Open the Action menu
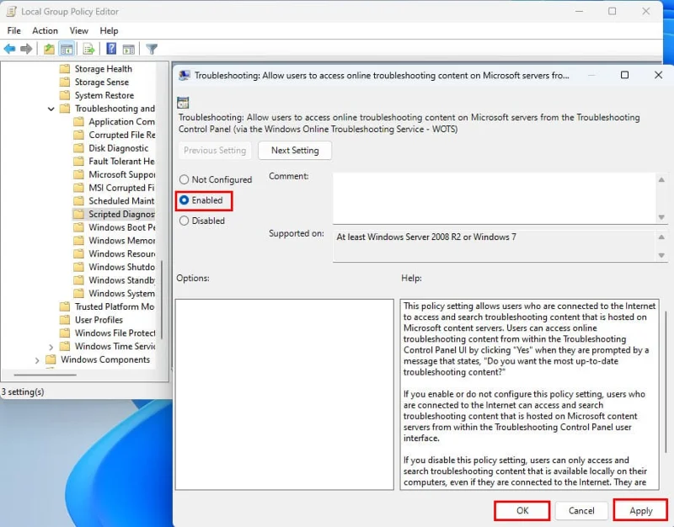The height and width of the screenshot is (527, 674). 45,30
